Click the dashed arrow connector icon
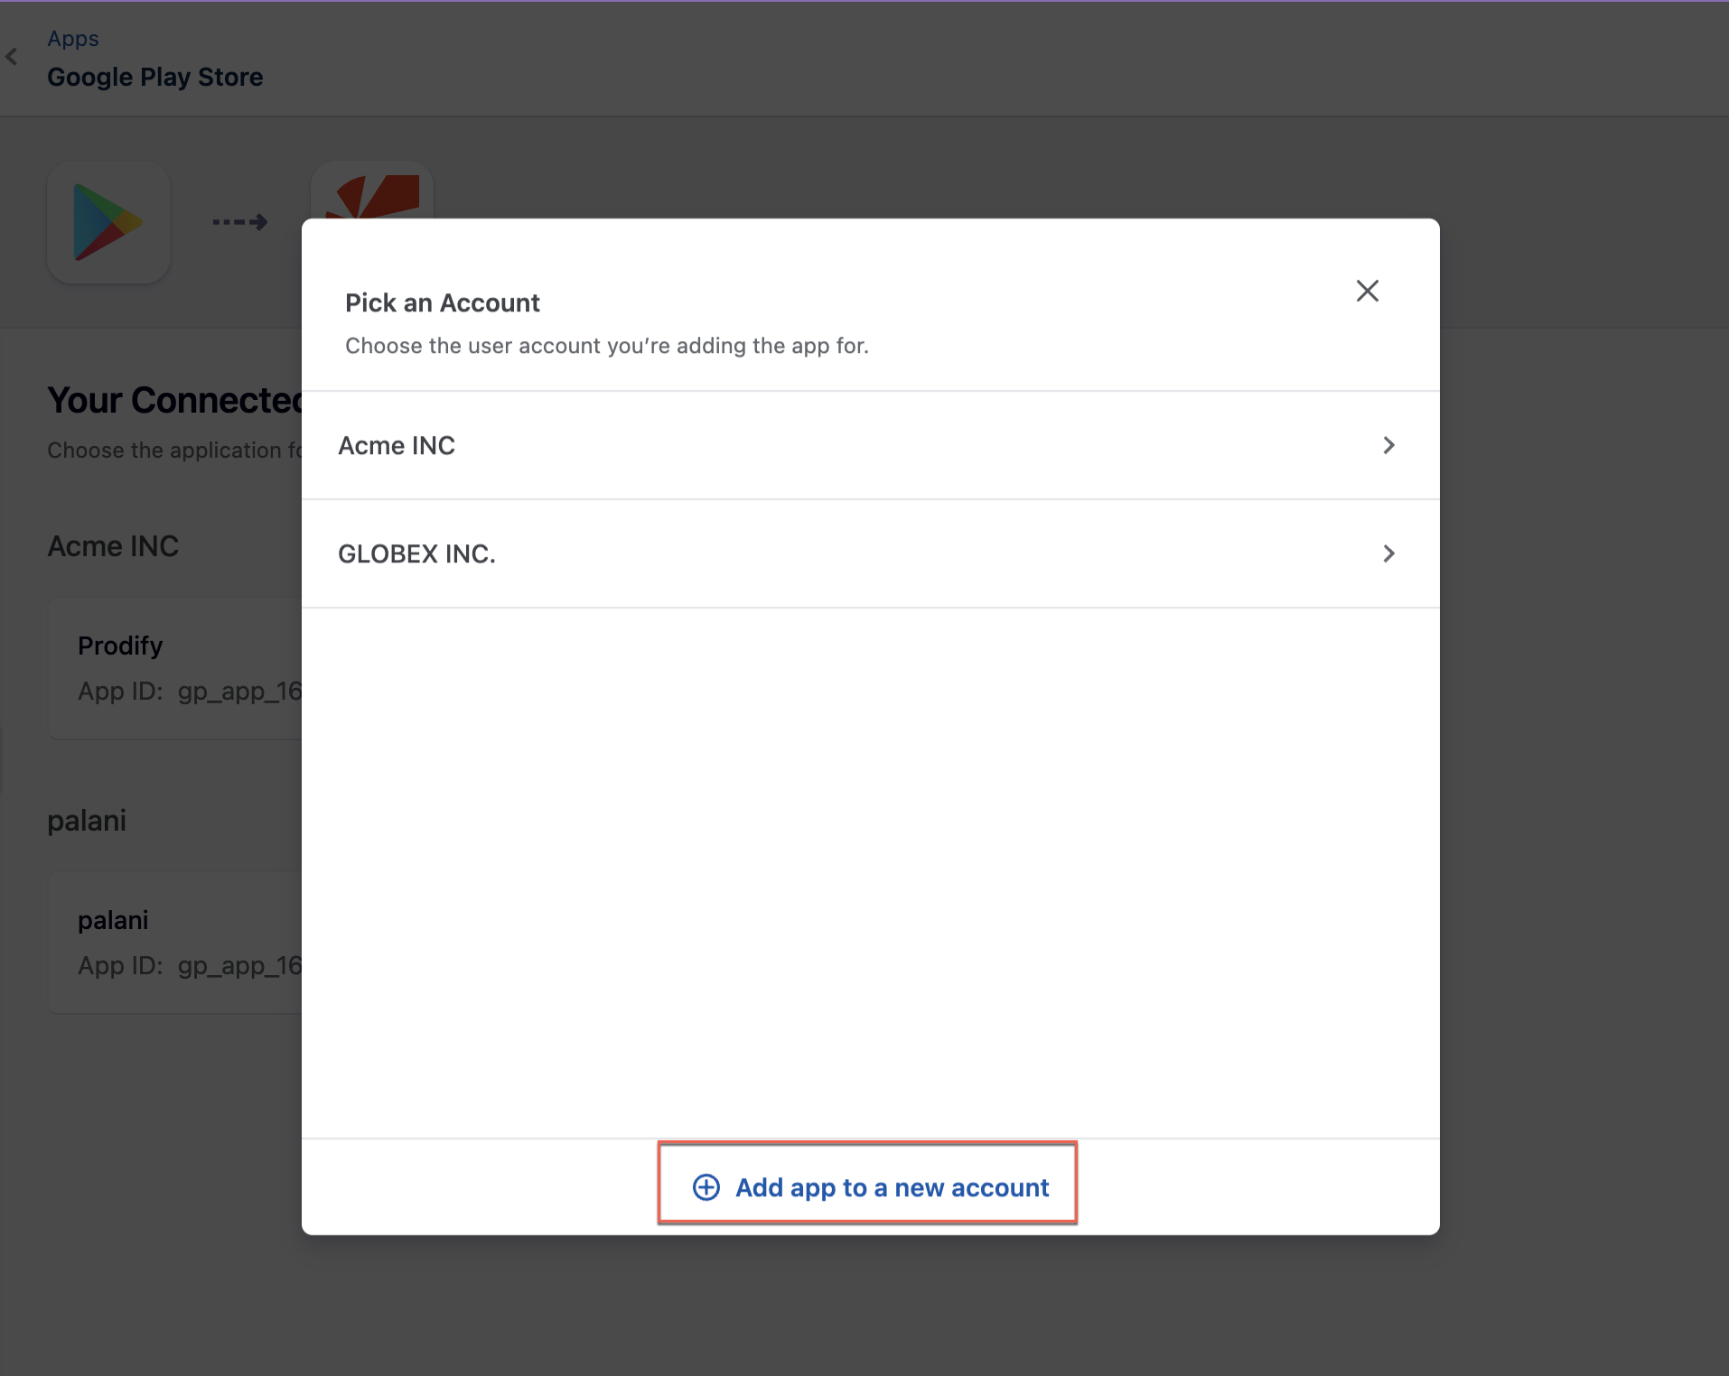This screenshot has width=1729, height=1376. coord(240,222)
